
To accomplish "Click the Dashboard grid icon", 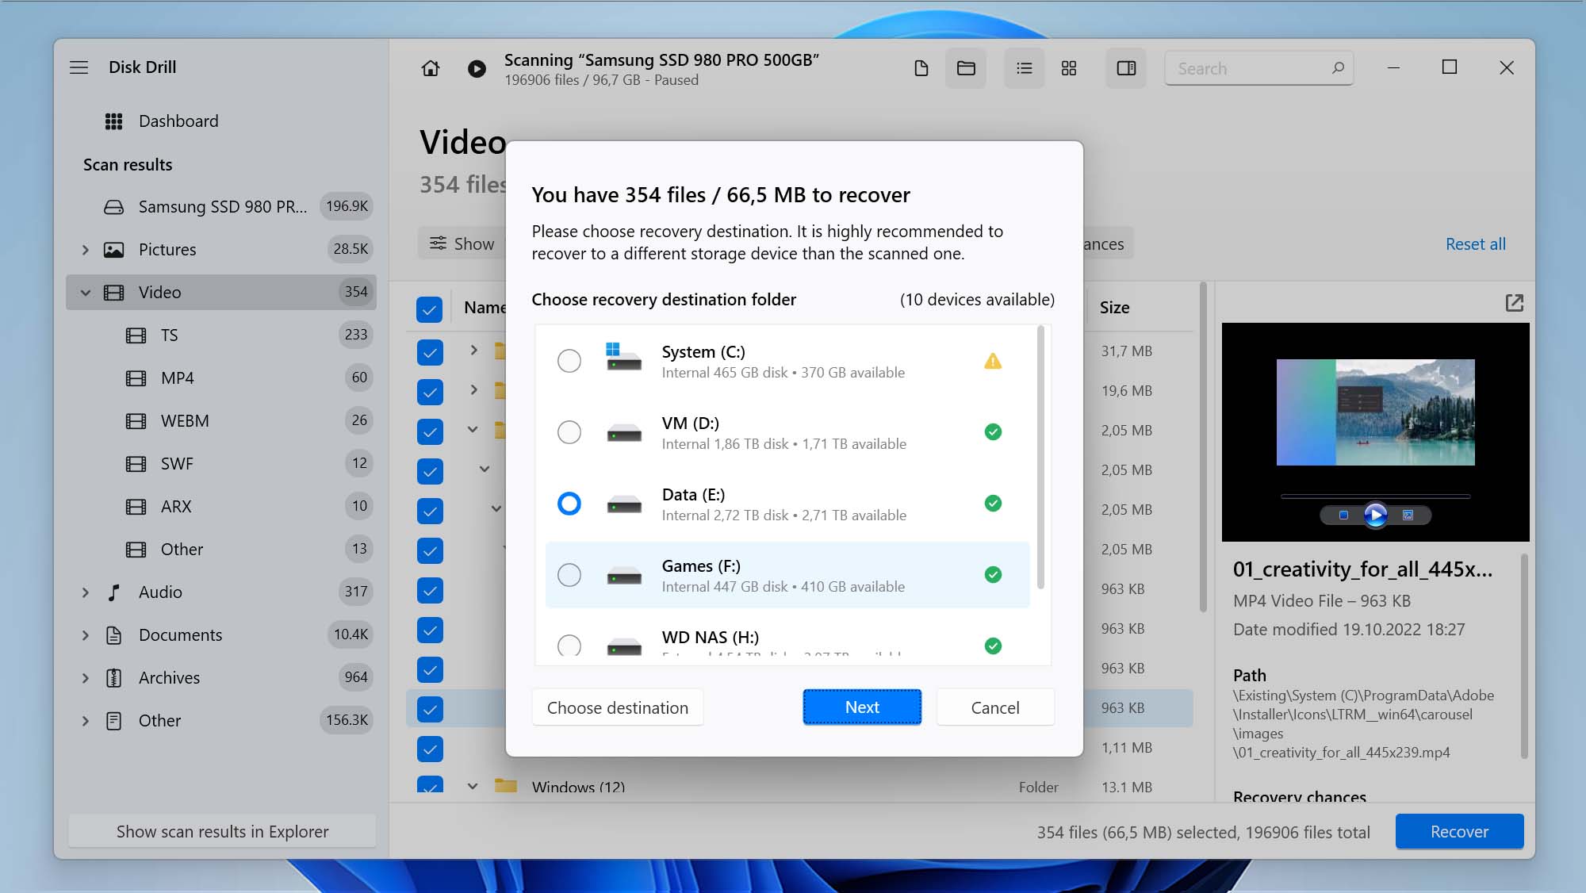I will (113, 121).
